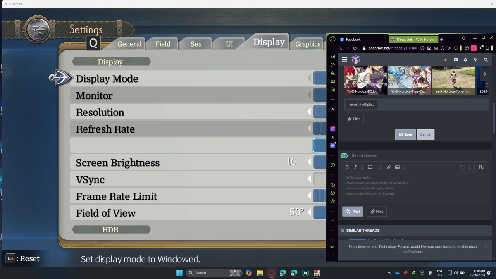Open Messenger in the Opera sidebar

coord(332,129)
